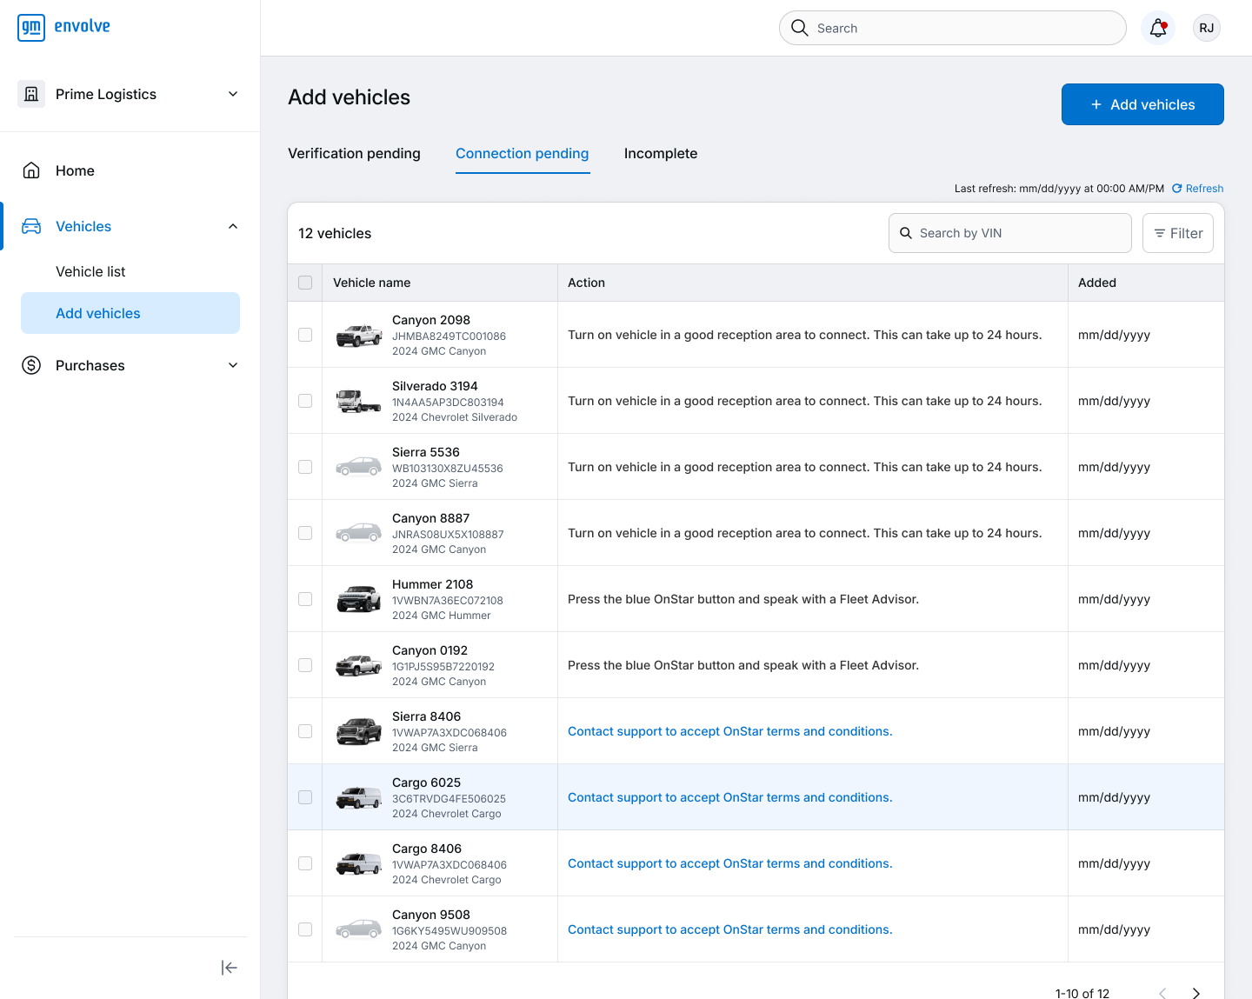Tick the Canyon 9508 checkbox
This screenshot has height=999, width=1252.
[x=305, y=929]
